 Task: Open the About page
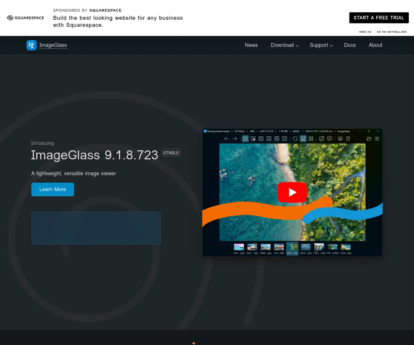(x=375, y=45)
